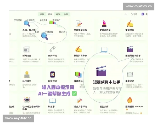
Task: Click the open book icon left of 短视频脚本助手 card
Action: (104, 50)
